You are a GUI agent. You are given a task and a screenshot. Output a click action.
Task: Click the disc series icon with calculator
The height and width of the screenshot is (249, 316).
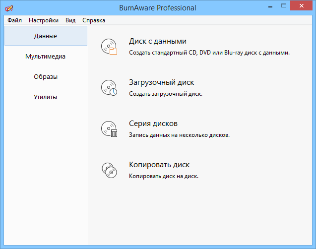coord(109,129)
